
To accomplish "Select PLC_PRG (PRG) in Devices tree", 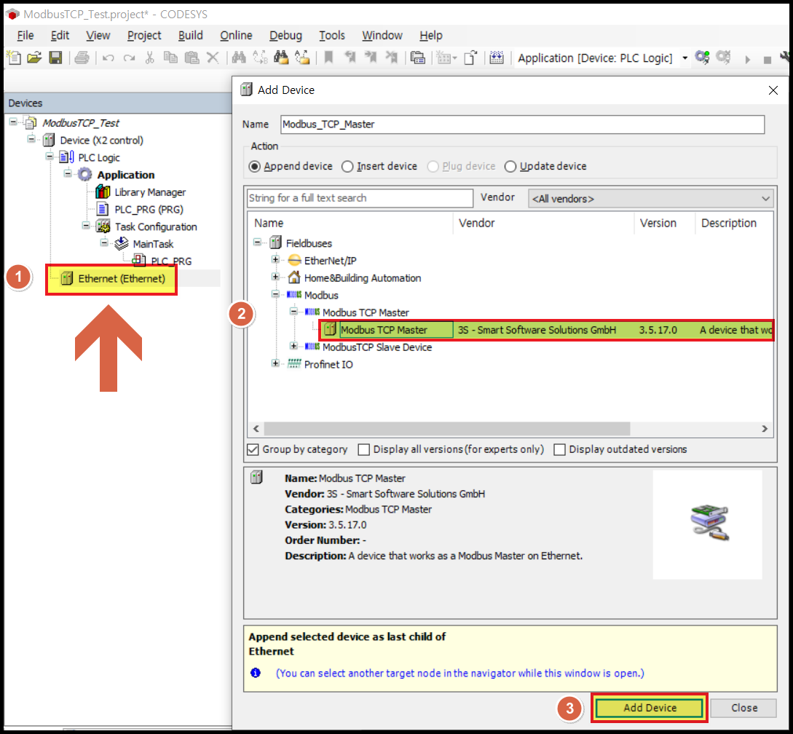I will [149, 210].
